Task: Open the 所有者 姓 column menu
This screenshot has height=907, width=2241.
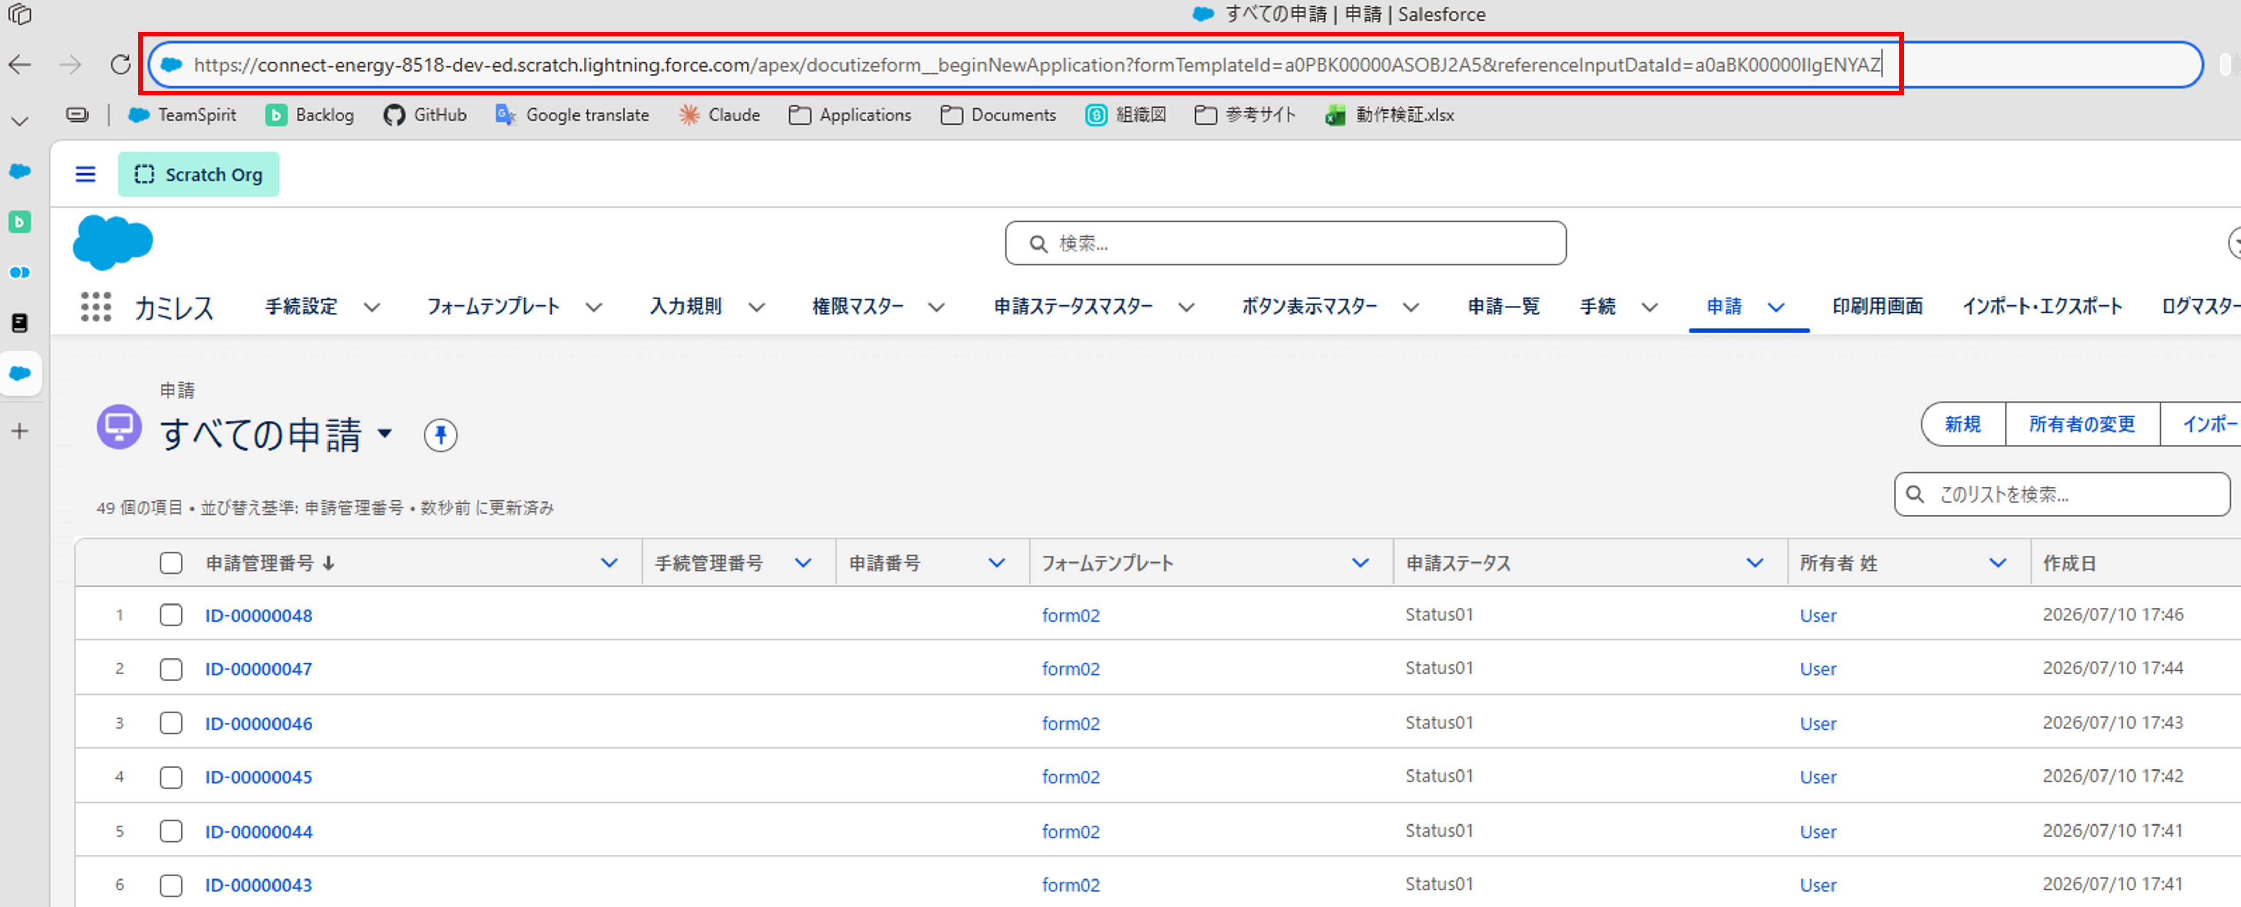Action: pyautogui.click(x=1998, y=564)
